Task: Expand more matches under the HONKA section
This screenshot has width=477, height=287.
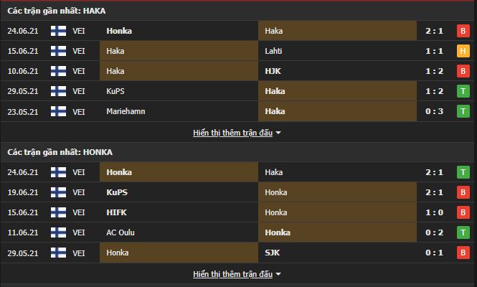Action: [x=232, y=274]
